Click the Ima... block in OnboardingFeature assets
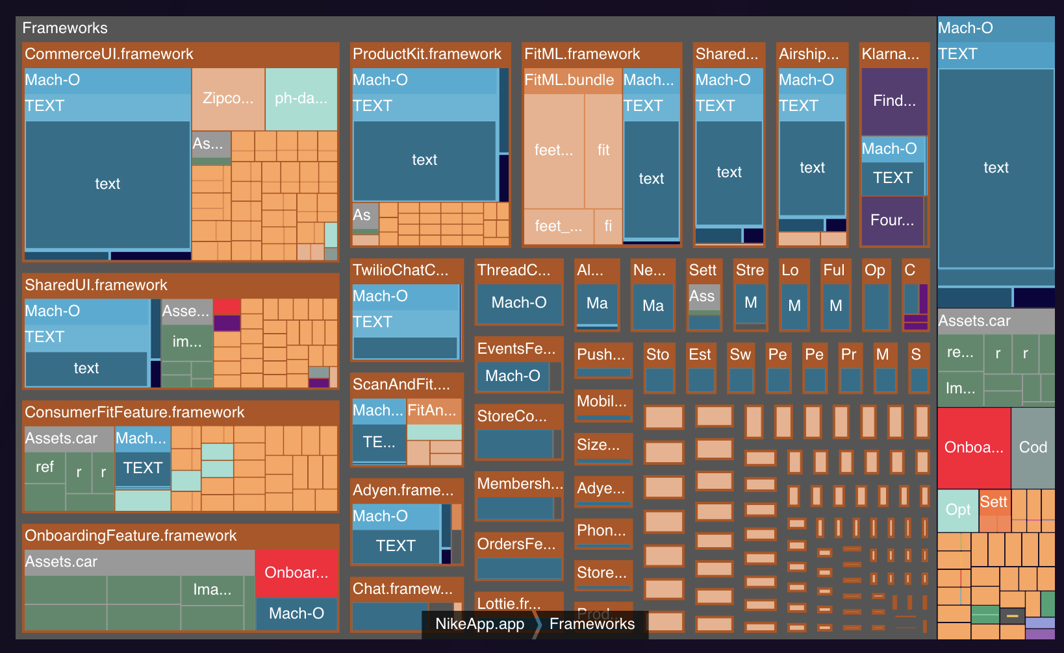 (x=212, y=590)
